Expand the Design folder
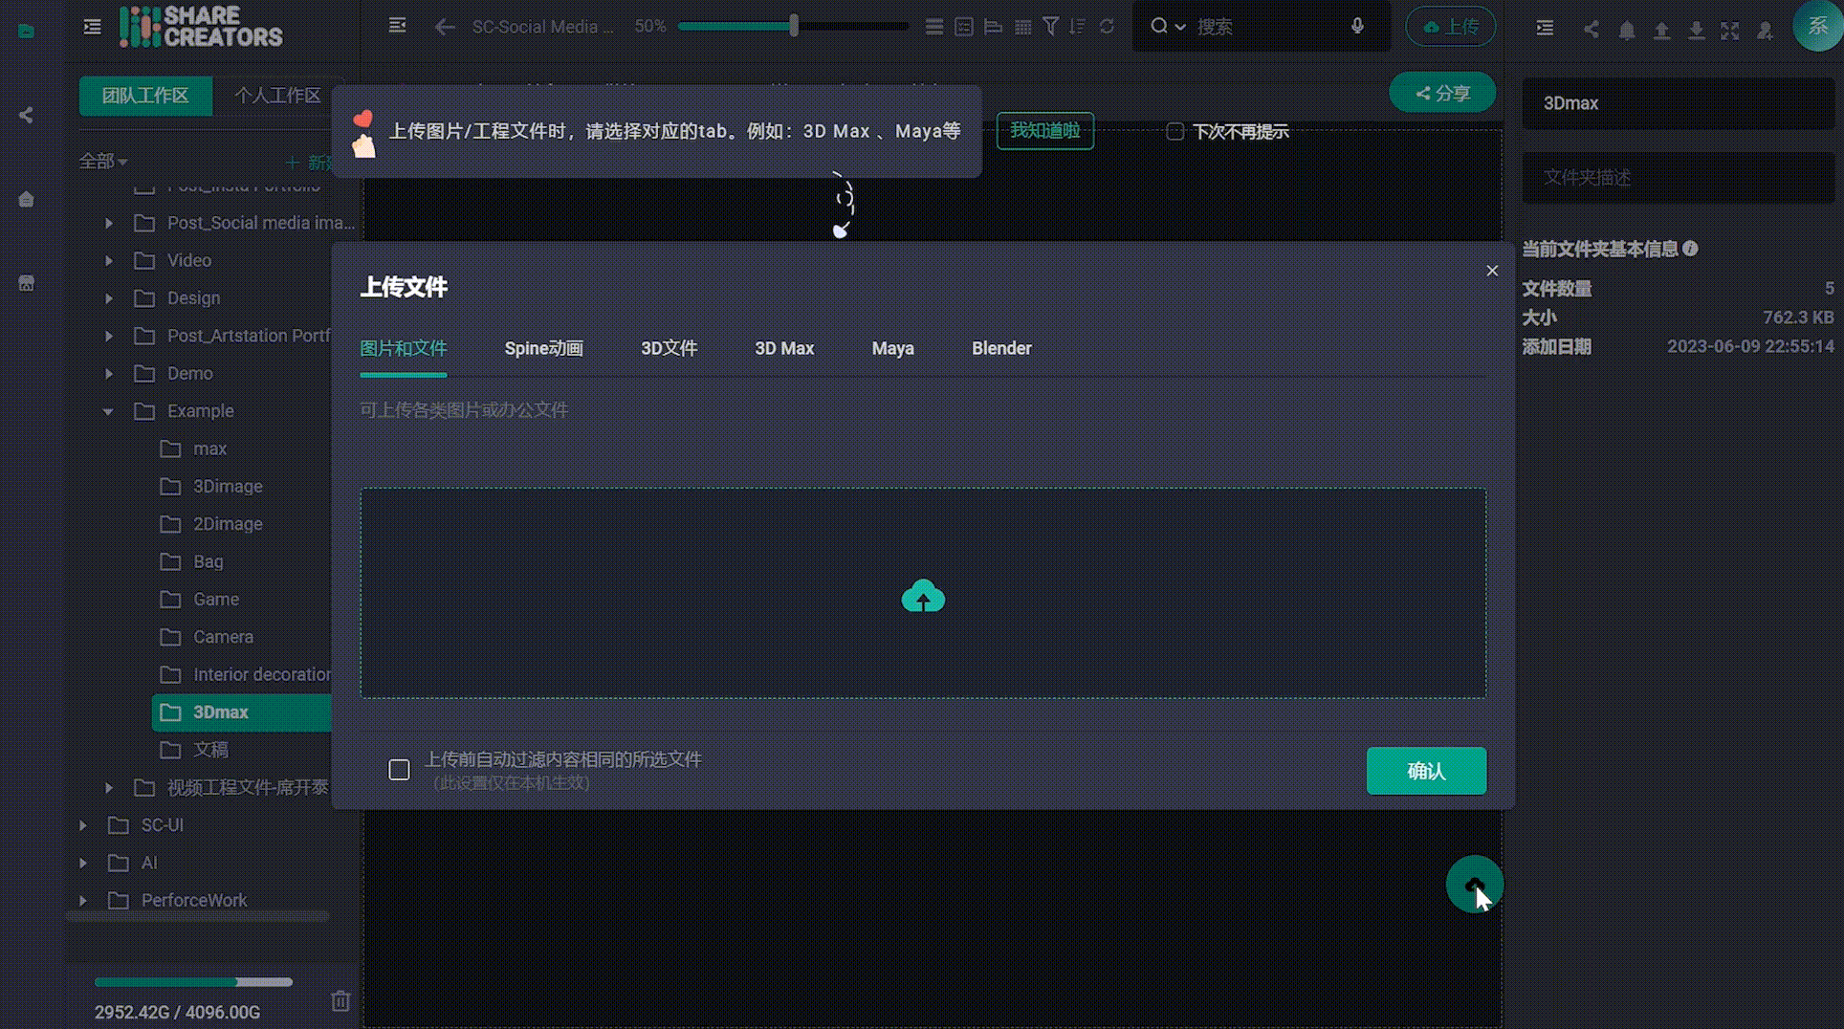Viewport: 1844px width, 1029px height. point(109,298)
